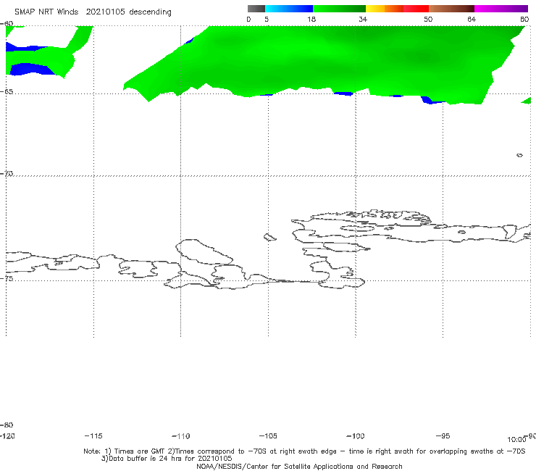Click the color bar label "80"
This screenshot has height=471, width=536.
coord(524,19)
